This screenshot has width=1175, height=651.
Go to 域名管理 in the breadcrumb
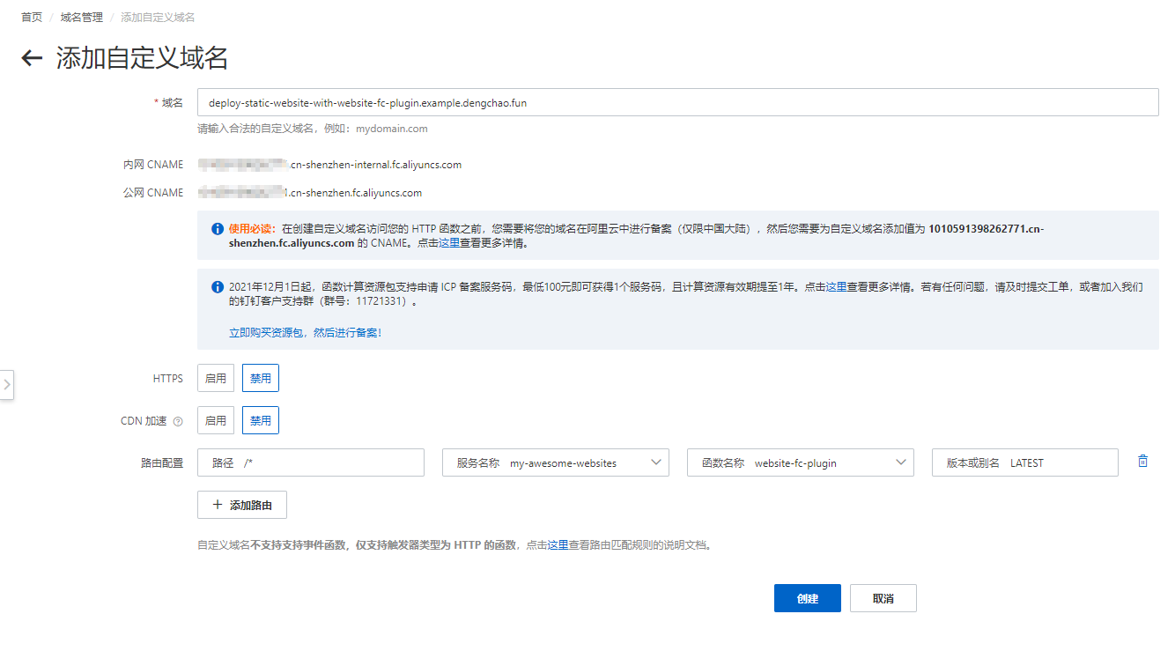point(81,17)
